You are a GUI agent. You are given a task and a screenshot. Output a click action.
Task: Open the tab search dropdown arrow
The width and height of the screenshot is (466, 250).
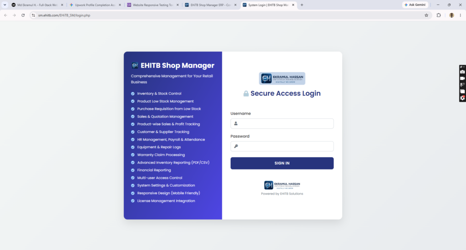point(5,5)
